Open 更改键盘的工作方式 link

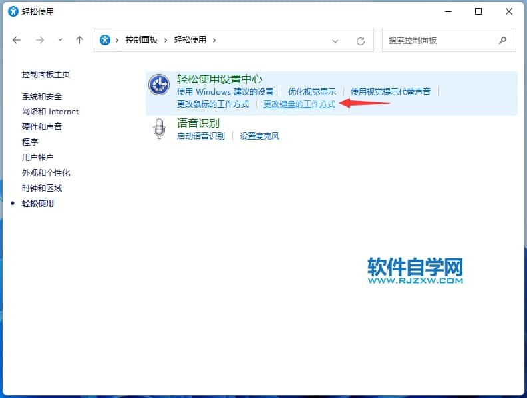(299, 104)
